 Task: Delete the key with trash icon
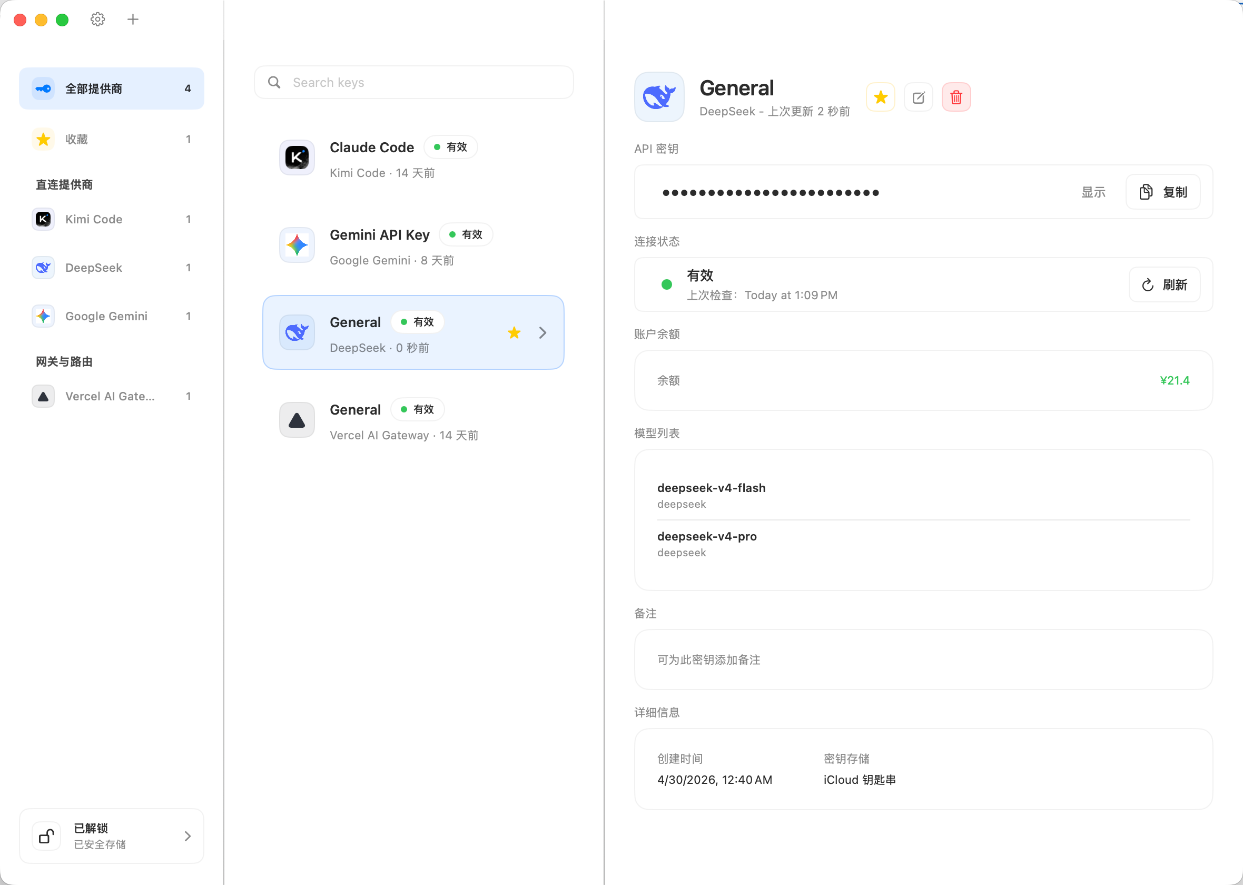pyautogui.click(x=956, y=97)
